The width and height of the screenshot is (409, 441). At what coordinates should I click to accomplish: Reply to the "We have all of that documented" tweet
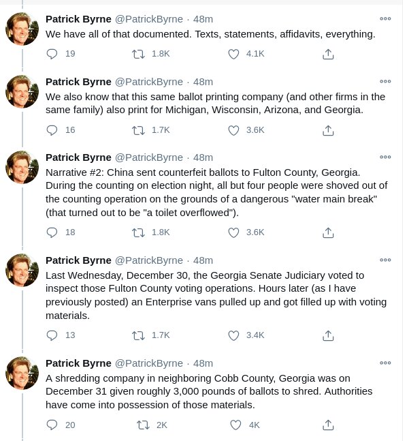[52, 53]
